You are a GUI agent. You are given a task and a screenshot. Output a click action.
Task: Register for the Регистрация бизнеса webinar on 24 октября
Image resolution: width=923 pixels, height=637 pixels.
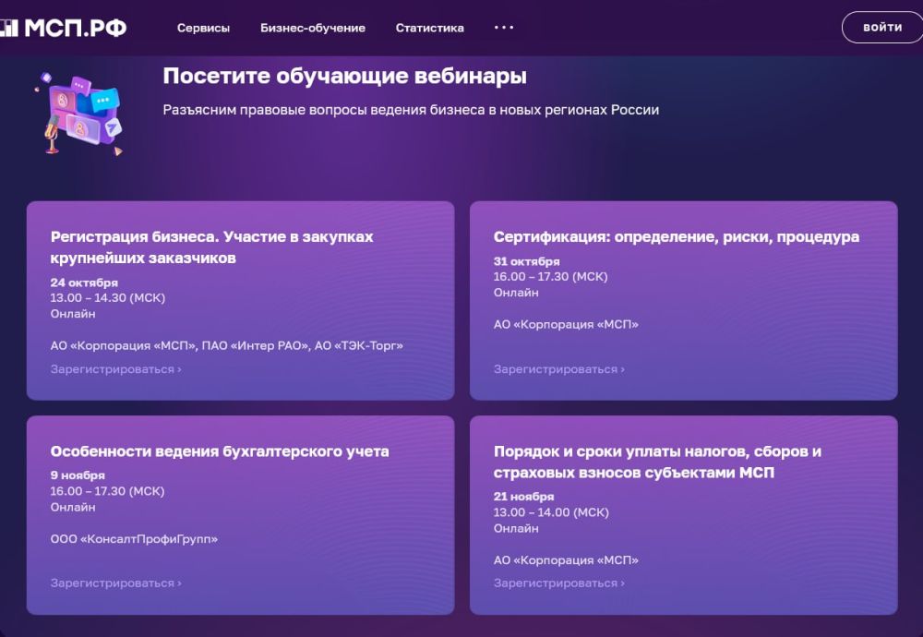[x=116, y=369]
